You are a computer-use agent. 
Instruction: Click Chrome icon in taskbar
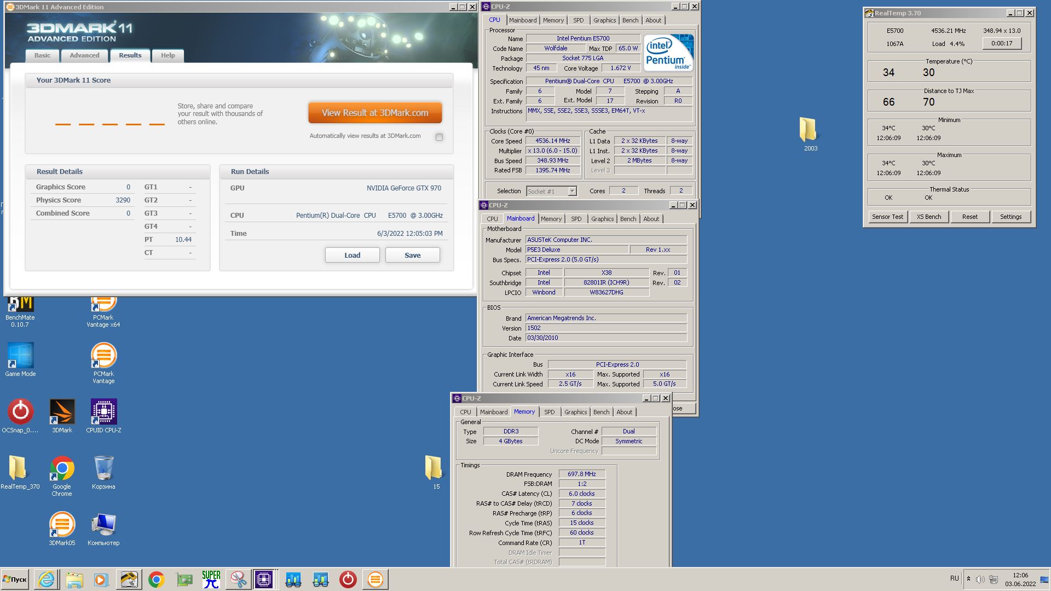[x=156, y=580]
